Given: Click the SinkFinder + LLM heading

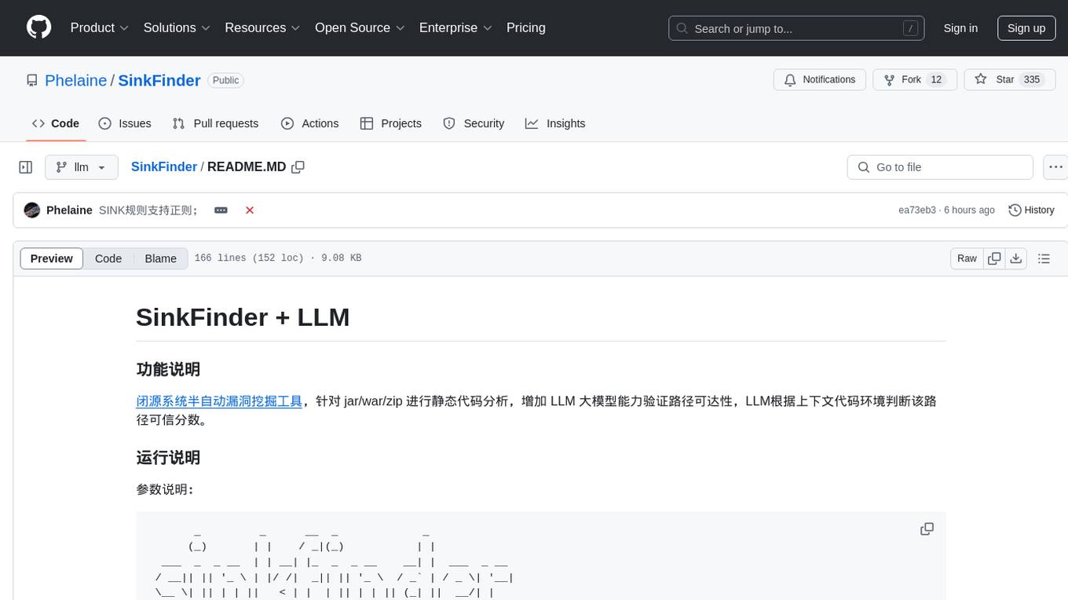Looking at the screenshot, I should click(x=243, y=317).
